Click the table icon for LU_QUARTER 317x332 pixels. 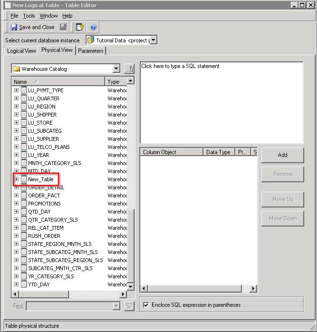pos(24,98)
